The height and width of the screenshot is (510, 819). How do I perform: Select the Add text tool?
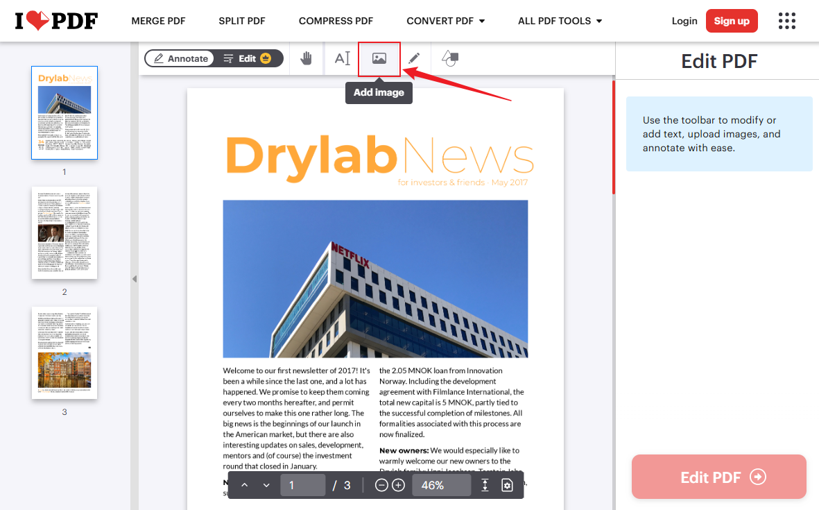pos(342,58)
